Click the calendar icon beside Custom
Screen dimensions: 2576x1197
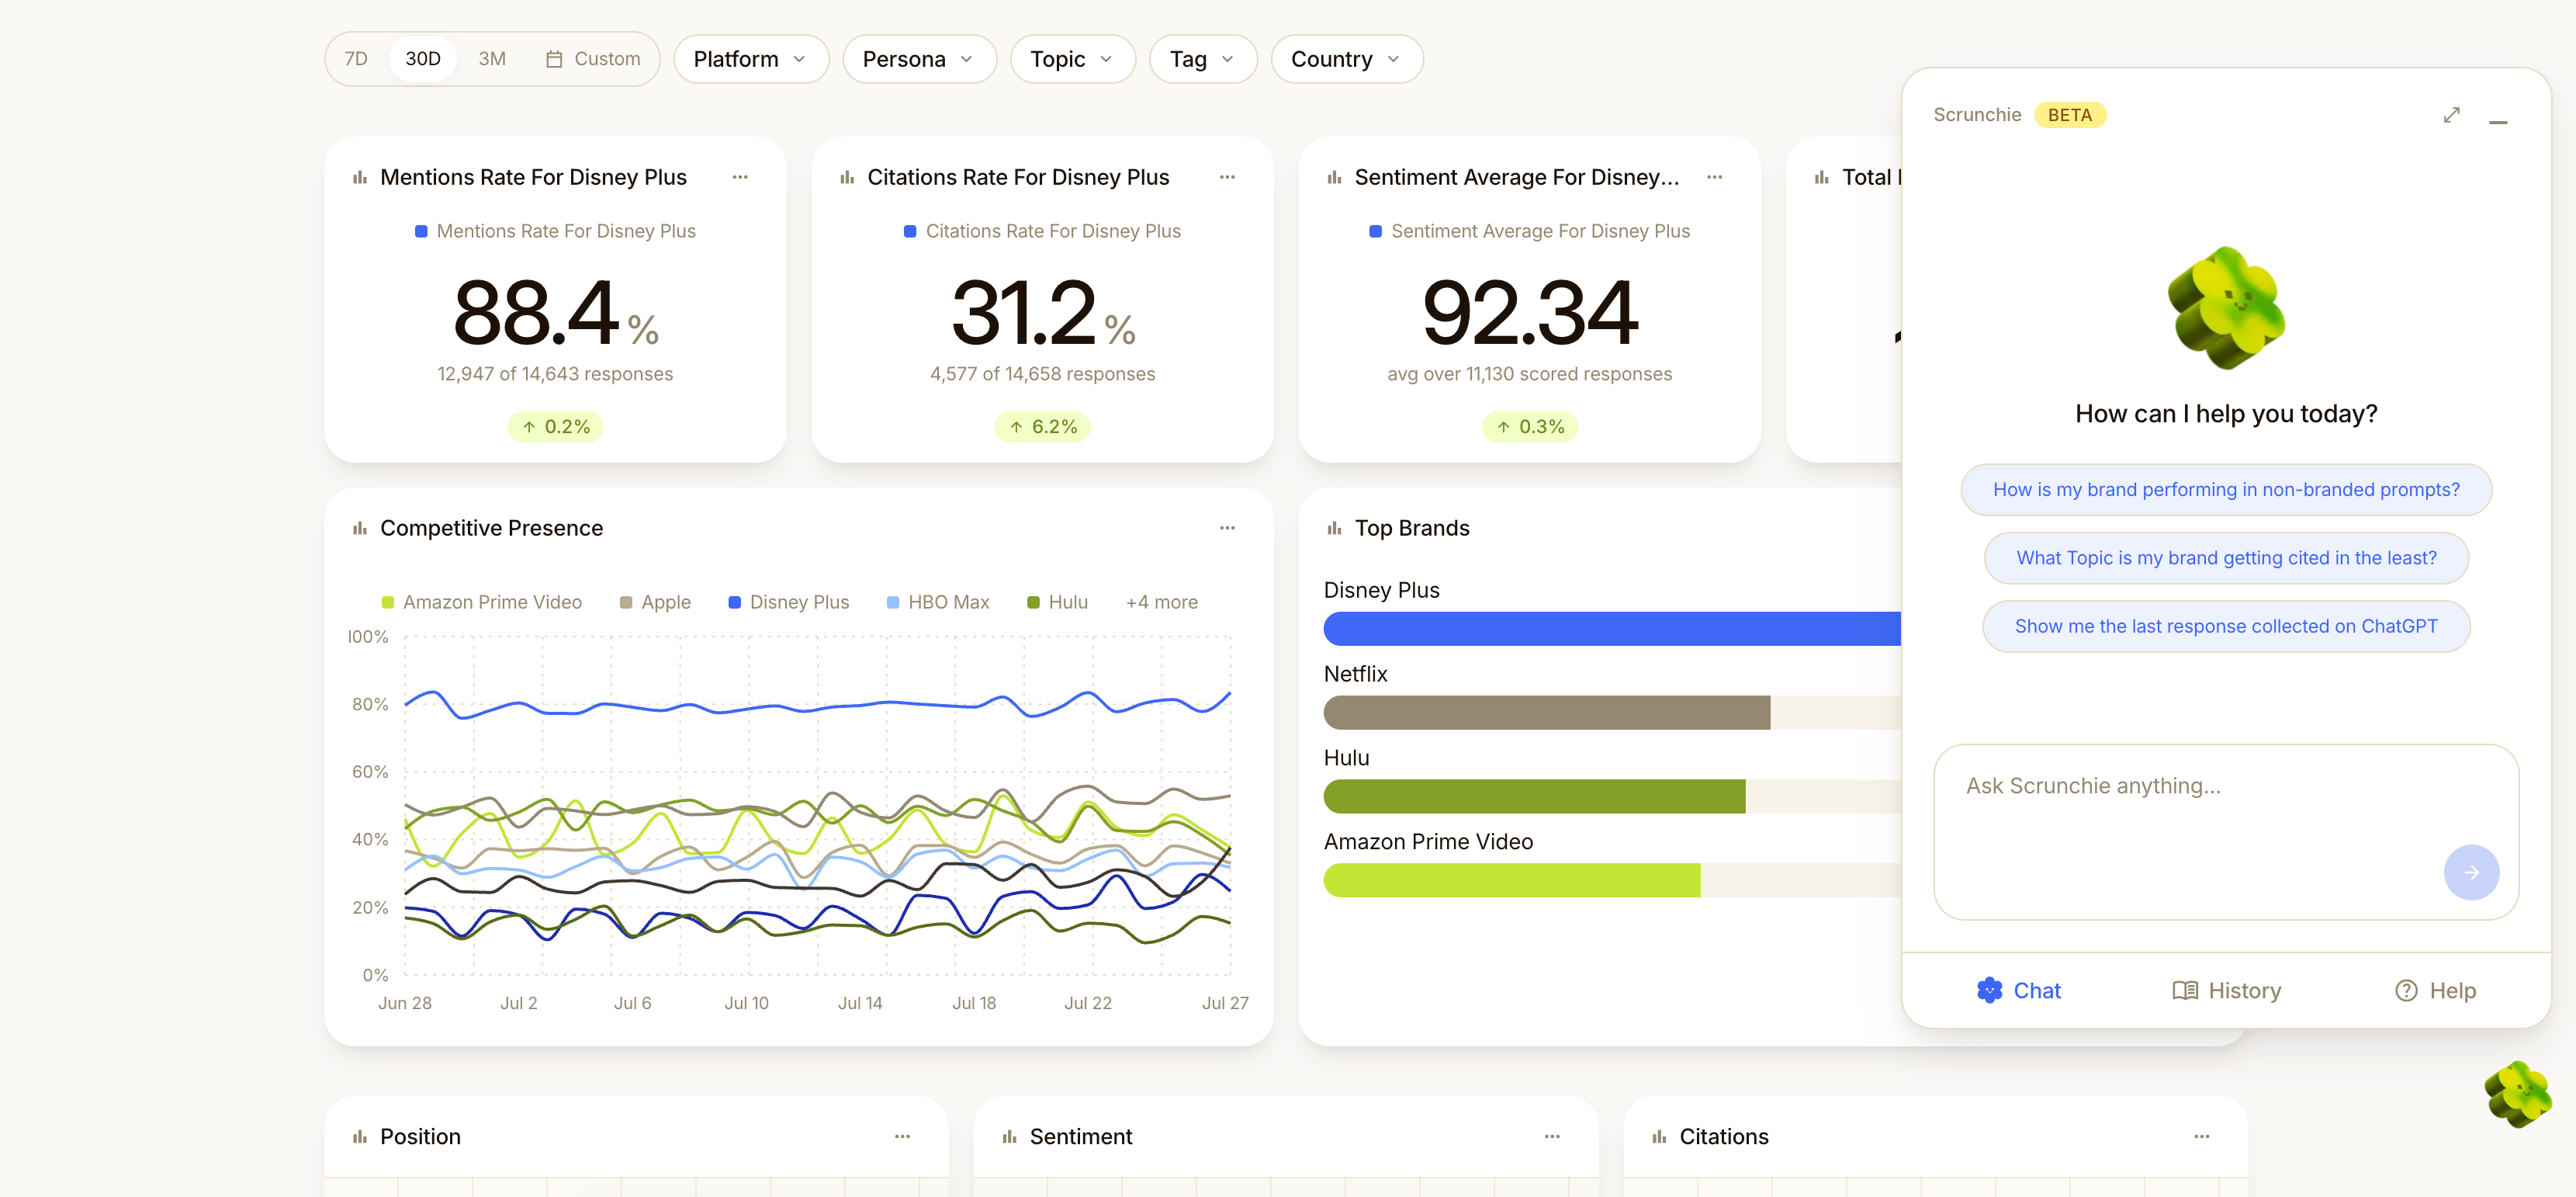[x=554, y=59]
